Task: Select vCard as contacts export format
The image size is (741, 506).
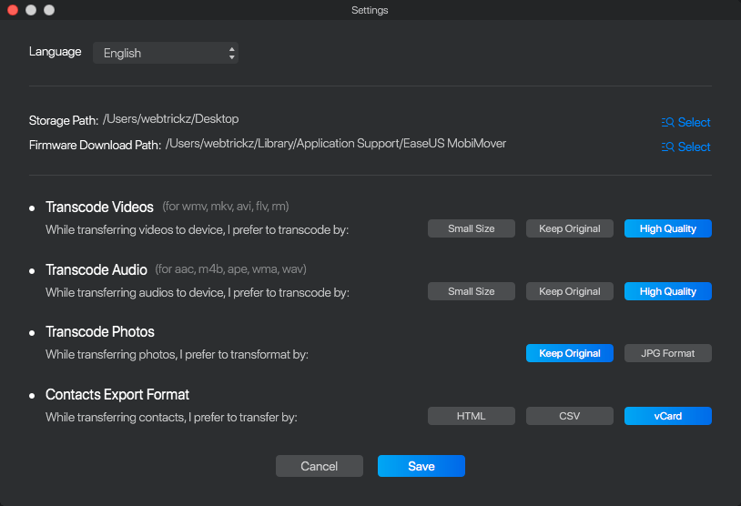Action: coord(668,416)
